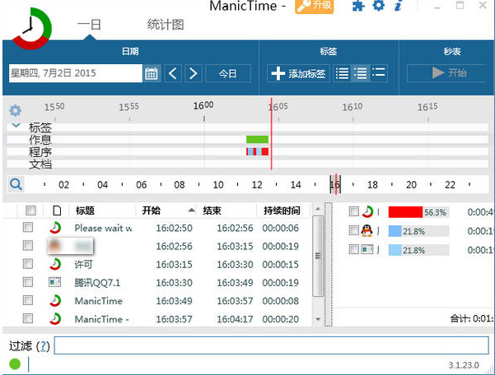The height and width of the screenshot is (375, 495).
Task: Click the 今日 button
Action: click(228, 73)
